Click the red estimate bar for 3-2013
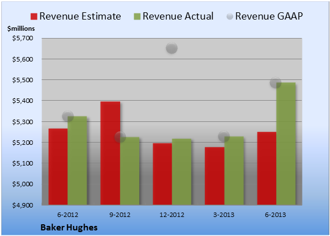330x236 pixels. [x=214, y=176]
